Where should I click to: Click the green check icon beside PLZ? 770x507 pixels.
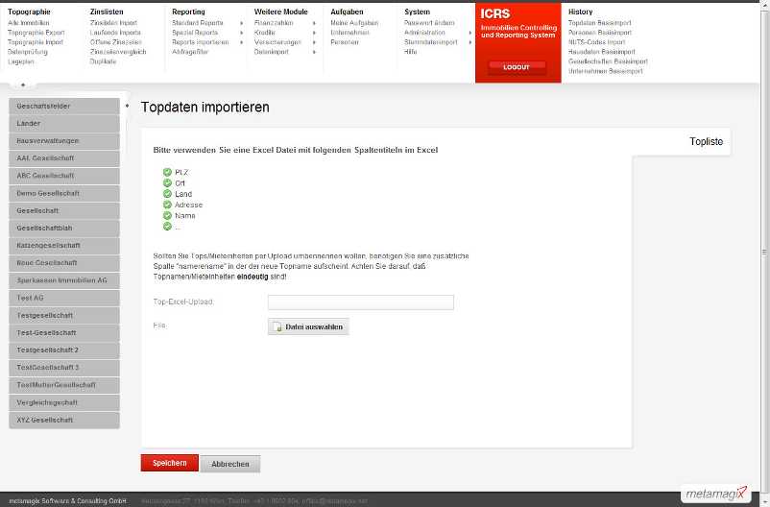tap(167, 172)
